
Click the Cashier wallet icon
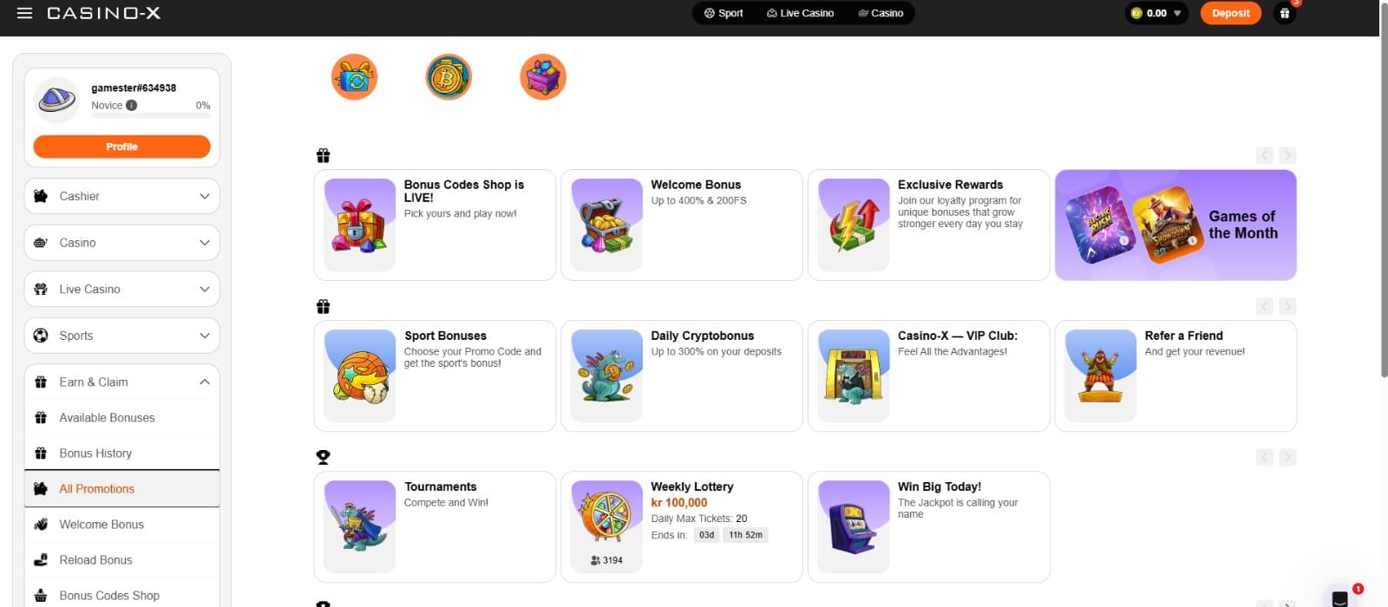coord(41,196)
